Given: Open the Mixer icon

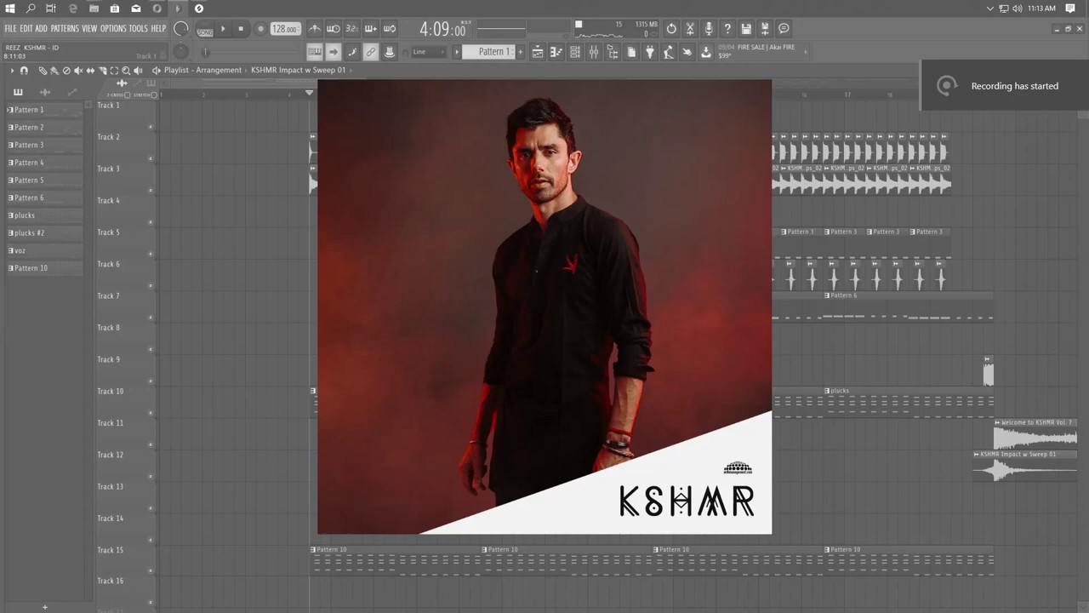Looking at the screenshot, I should pyautogui.click(x=594, y=53).
